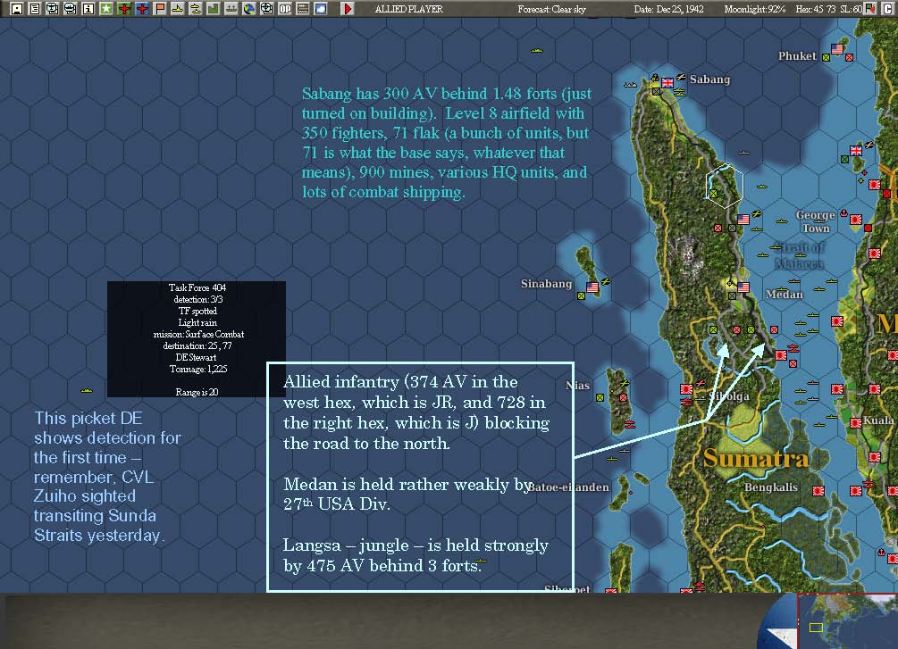Click the white star on green icon
Image resolution: width=898 pixels, height=649 pixels.
point(106,9)
